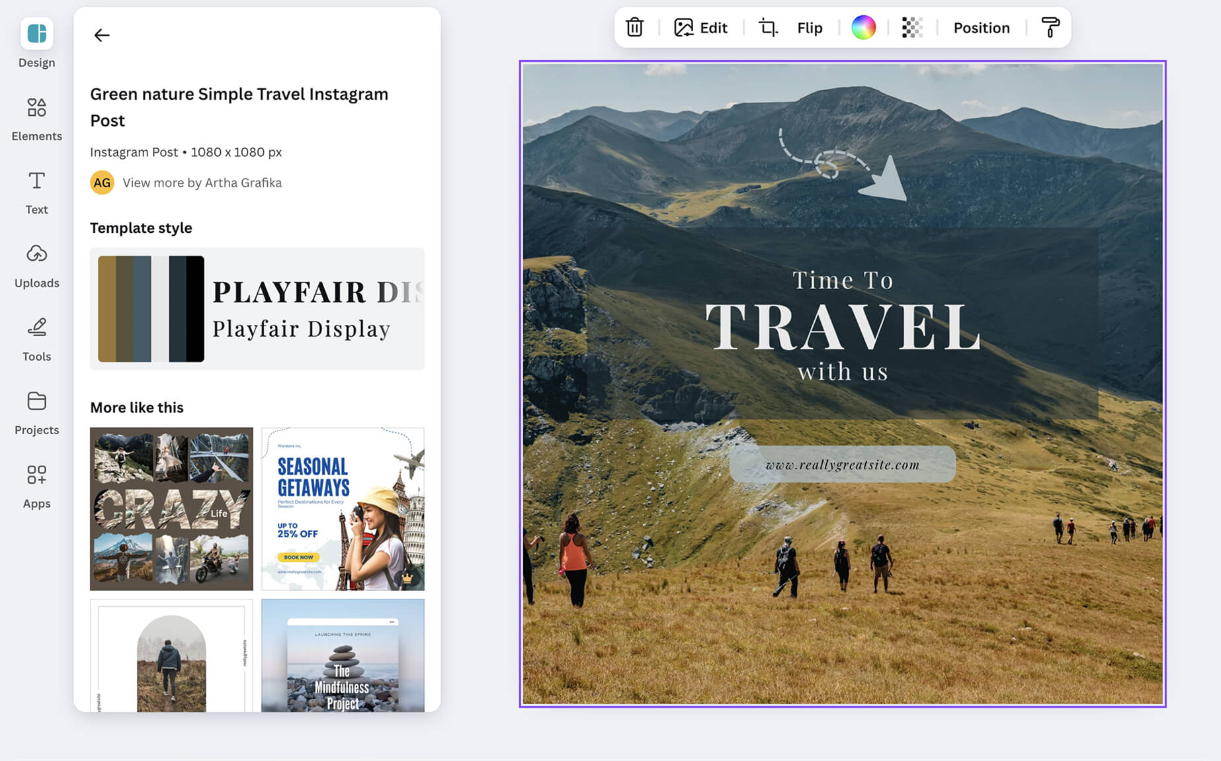Click Flip in the toolbar
This screenshot has width=1221, height=761.
coord(810,28)
